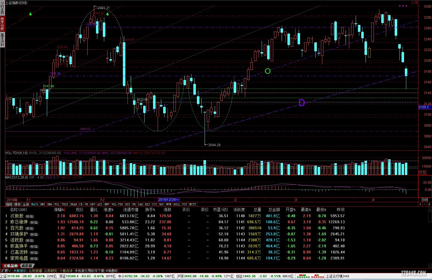Screen dimensions: 432x280
Task: Select the KDJ indicator
Action: click(x=148, y=204)
